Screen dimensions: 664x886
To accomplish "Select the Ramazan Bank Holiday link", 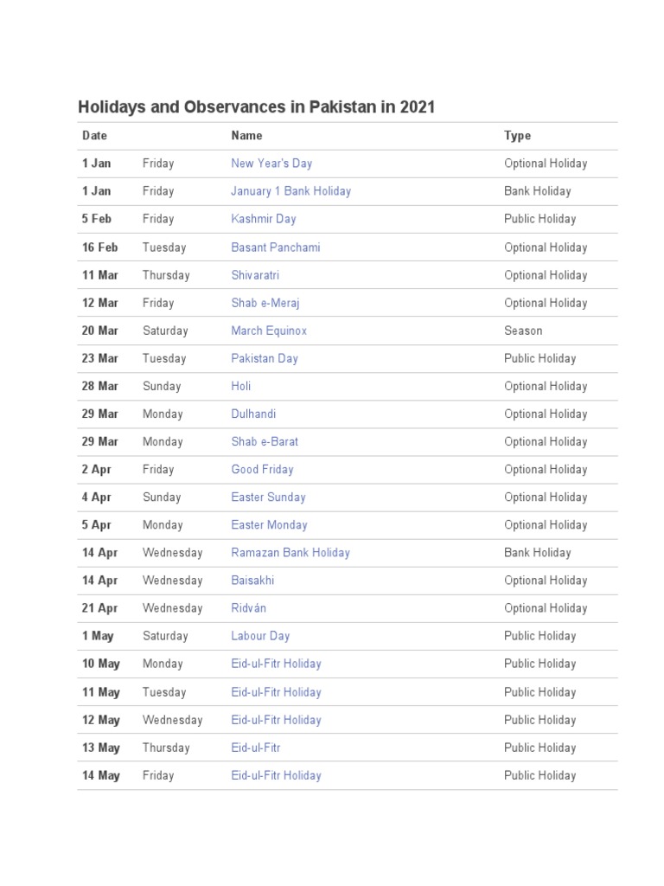I will click(290, 552).
